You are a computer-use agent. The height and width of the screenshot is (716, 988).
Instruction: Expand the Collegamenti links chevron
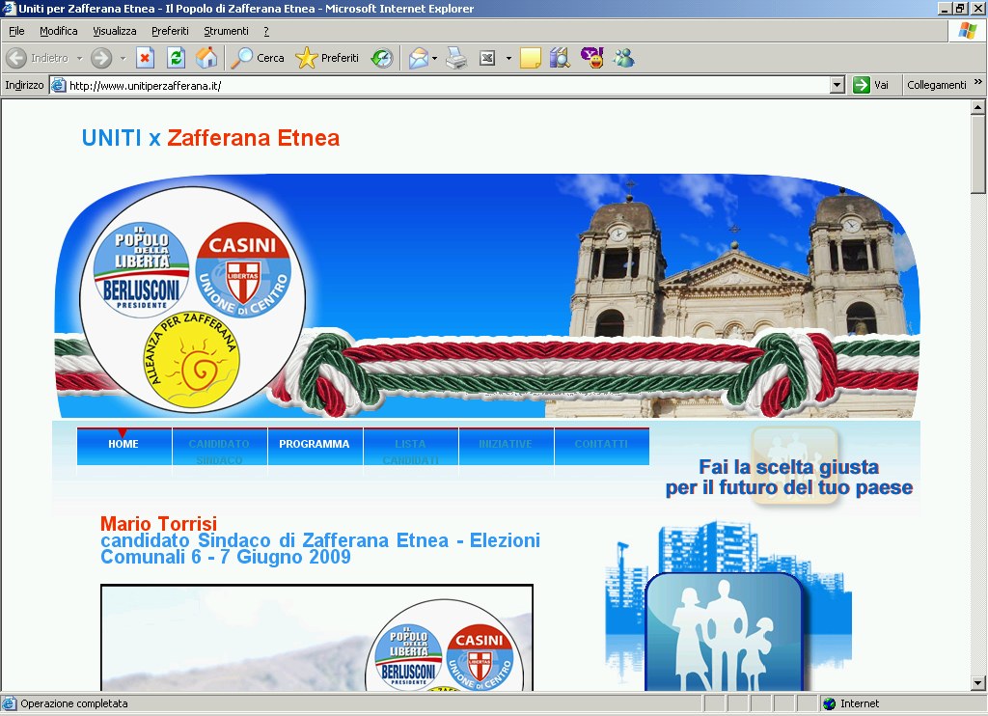pos(978,82)
